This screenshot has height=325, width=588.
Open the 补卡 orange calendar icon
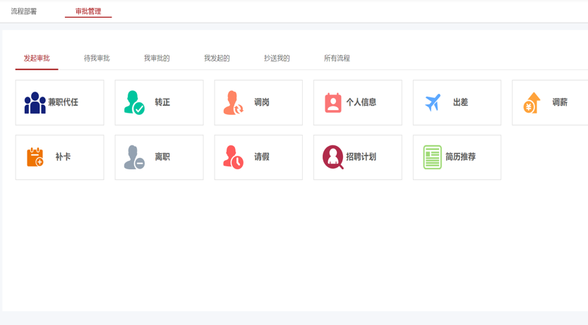coord(35,157)
